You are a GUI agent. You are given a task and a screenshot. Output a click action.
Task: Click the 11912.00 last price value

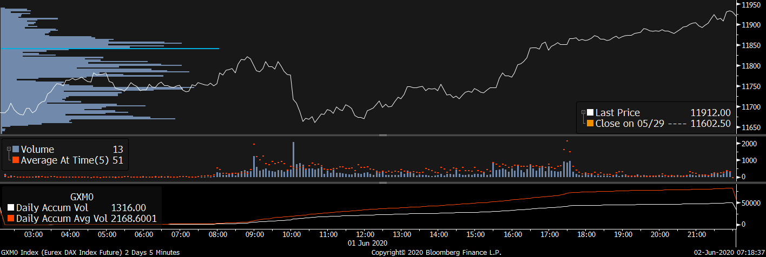pyautogui.click(x=711, y=113)
